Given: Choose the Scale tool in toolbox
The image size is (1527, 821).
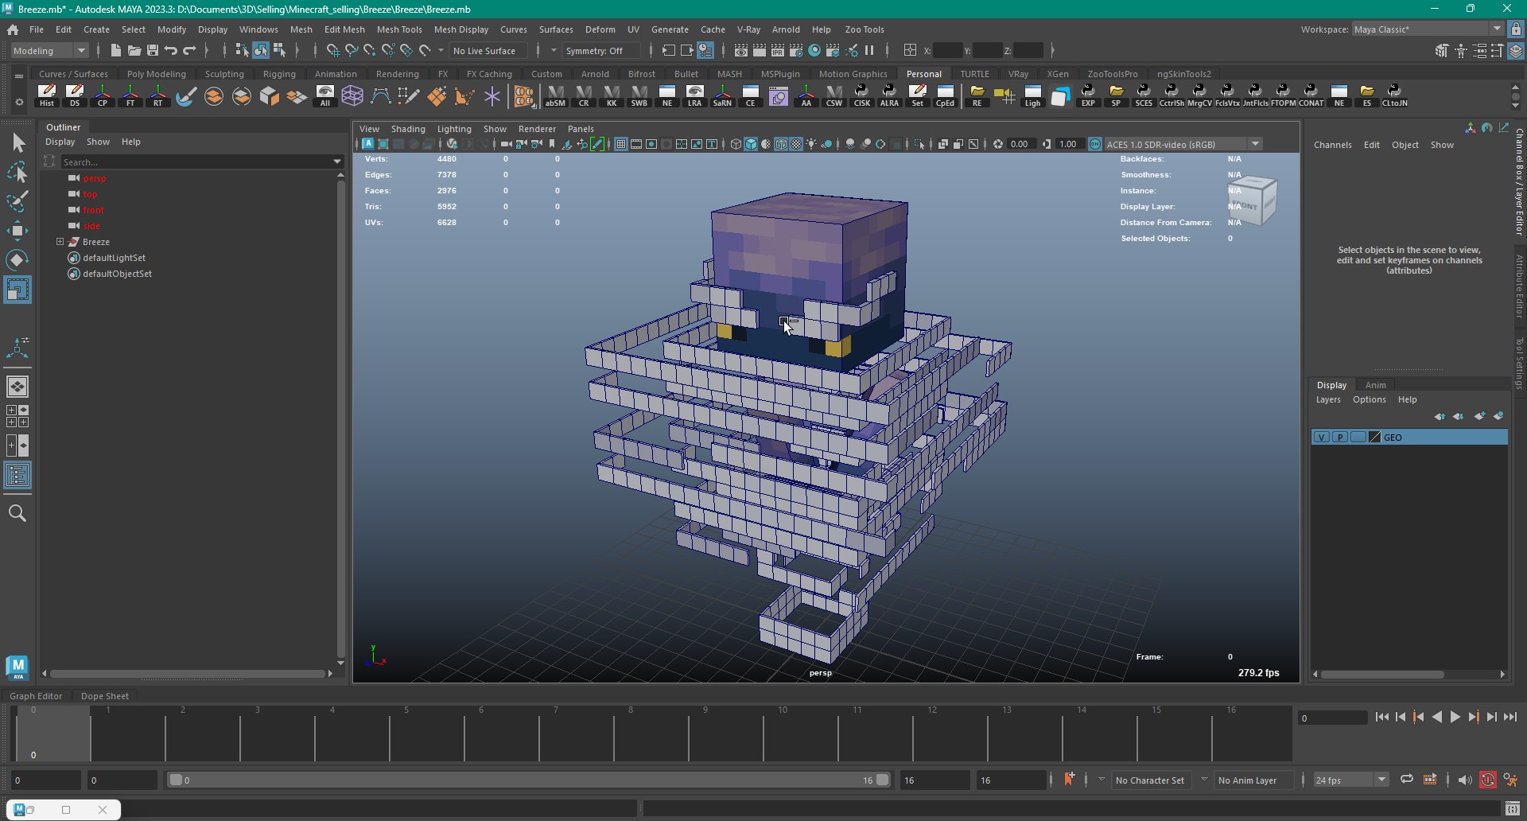Looking at the screenshot, I should click(x=17, y=290).
